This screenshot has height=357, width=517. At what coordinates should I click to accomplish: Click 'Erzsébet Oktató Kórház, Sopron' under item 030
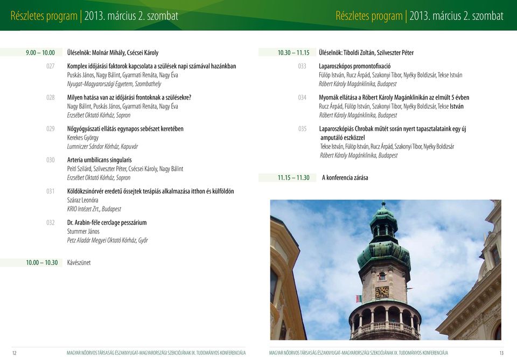99,177
